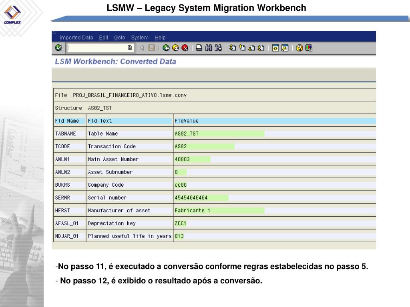The image size is (410, 307).
Task: Open the command field history dropdown
Action: 130,48
